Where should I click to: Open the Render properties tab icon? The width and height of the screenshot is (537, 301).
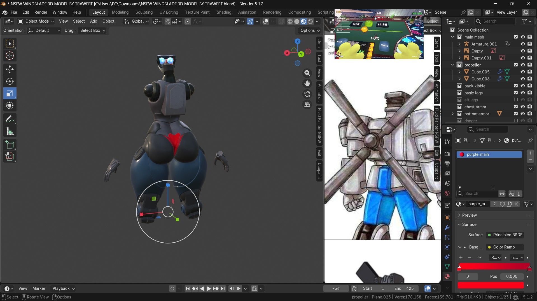447,154
